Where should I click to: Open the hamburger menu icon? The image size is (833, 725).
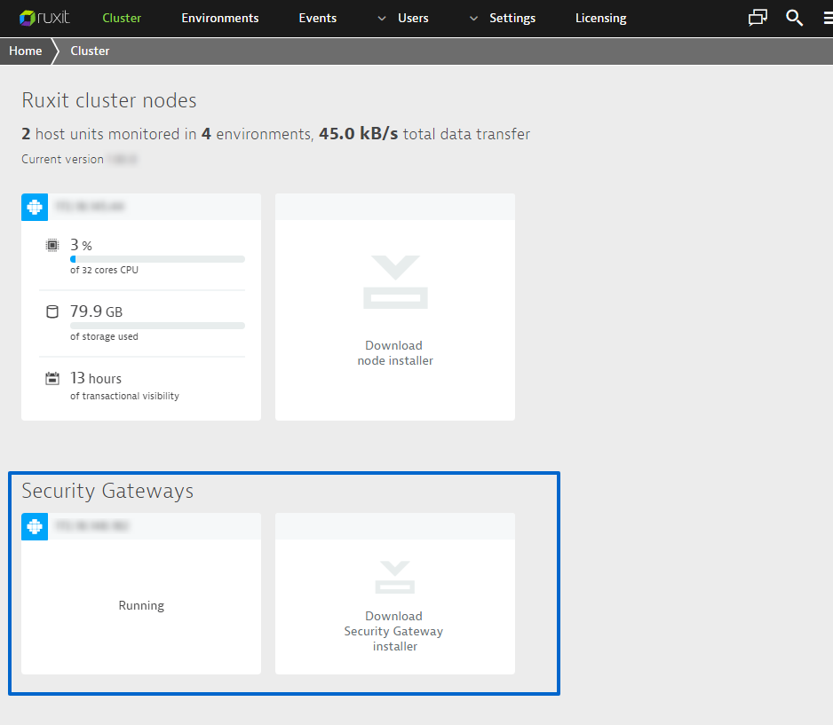coord(829,18)
